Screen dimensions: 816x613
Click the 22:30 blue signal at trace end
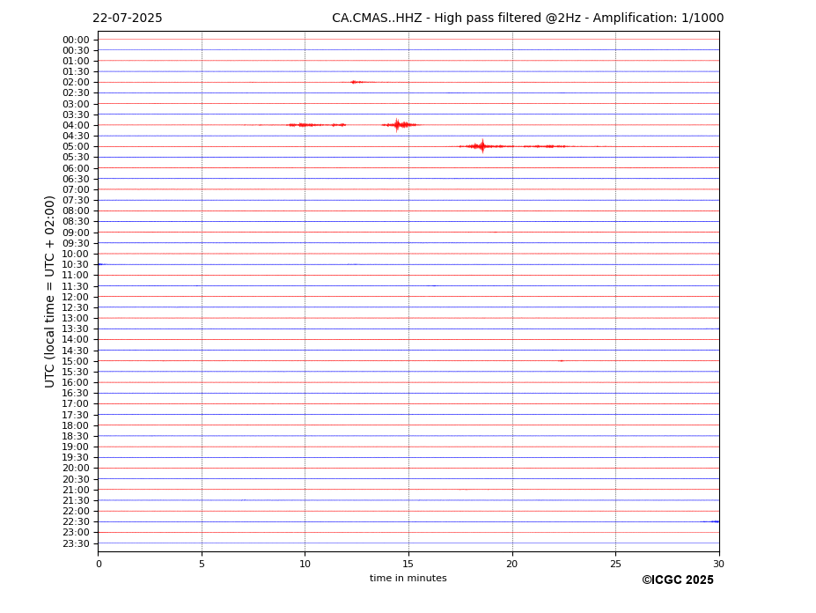(709, 521)
